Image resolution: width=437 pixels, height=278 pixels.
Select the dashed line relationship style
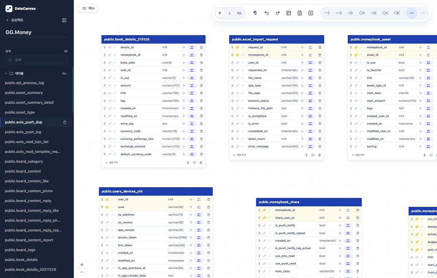[x=422, y=13]
